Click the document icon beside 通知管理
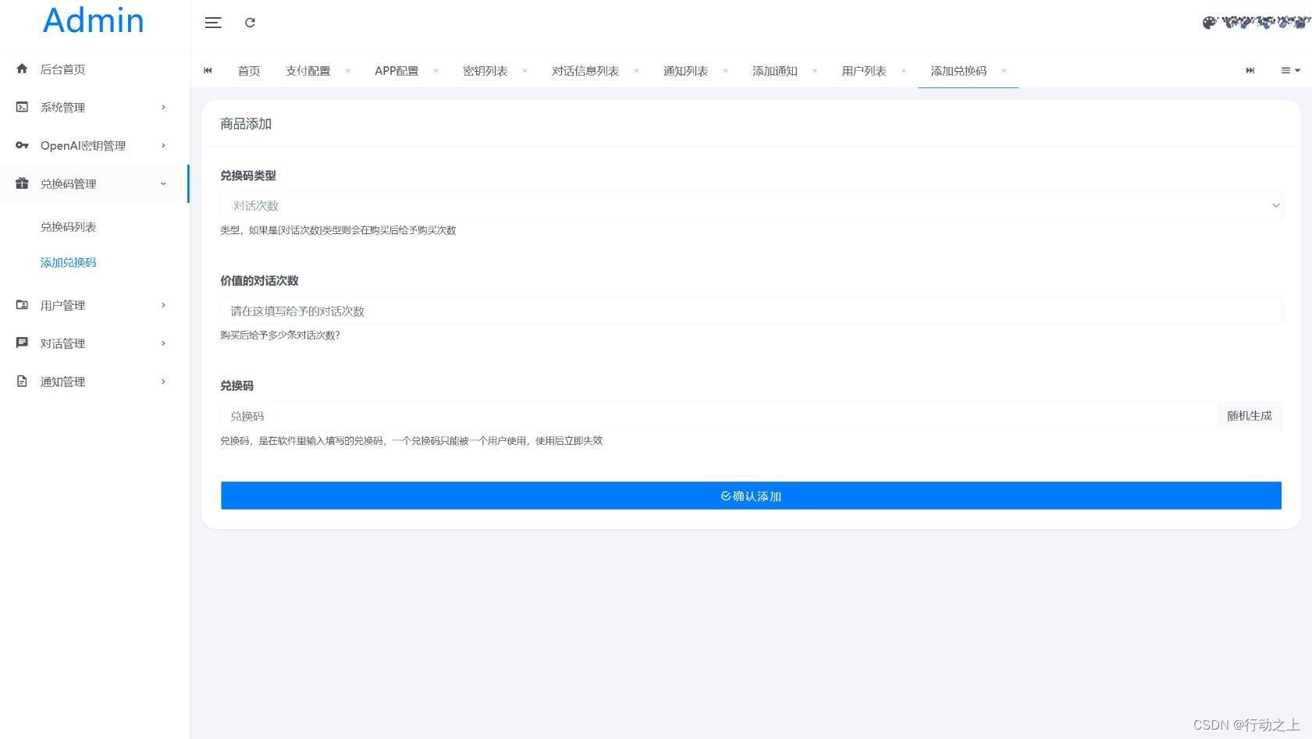This screenshot has width=1312, height=739. click(x=22, y=382)
